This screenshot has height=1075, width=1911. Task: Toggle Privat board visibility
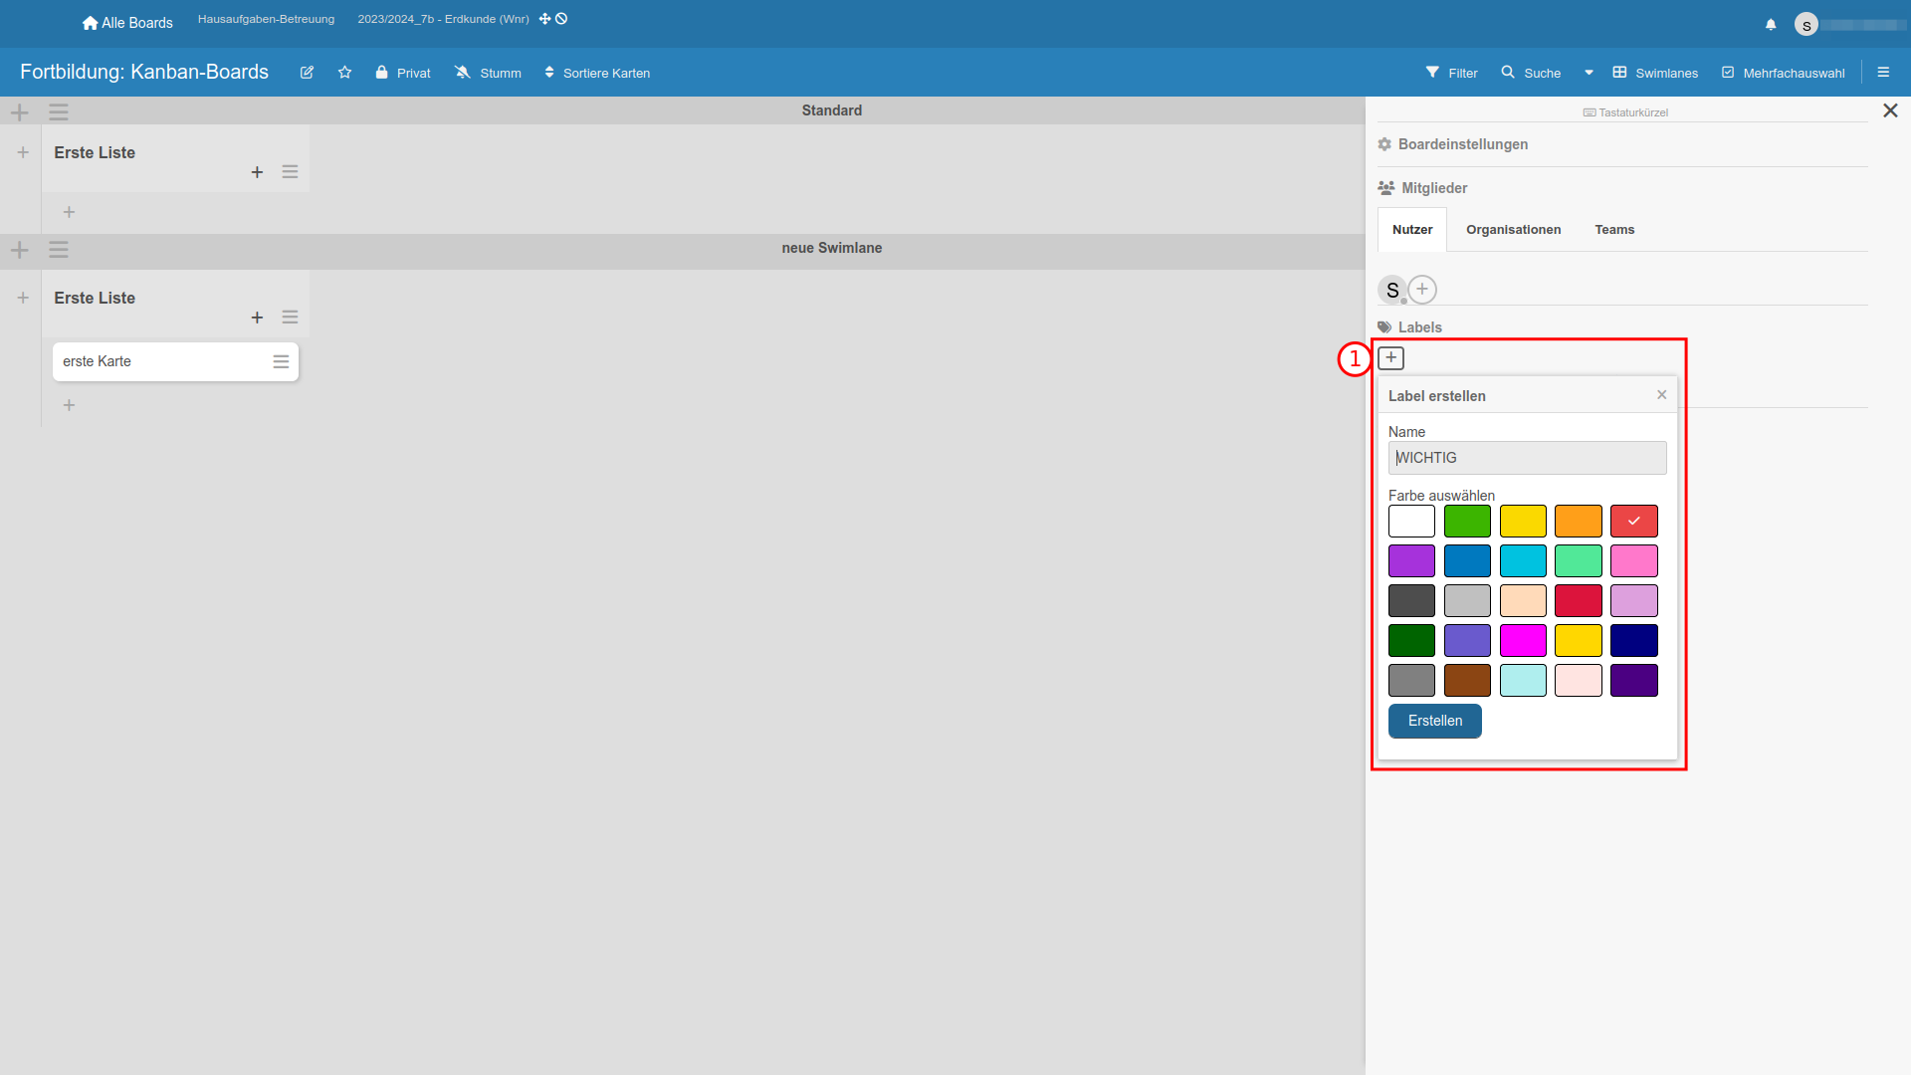pos(403,73)
